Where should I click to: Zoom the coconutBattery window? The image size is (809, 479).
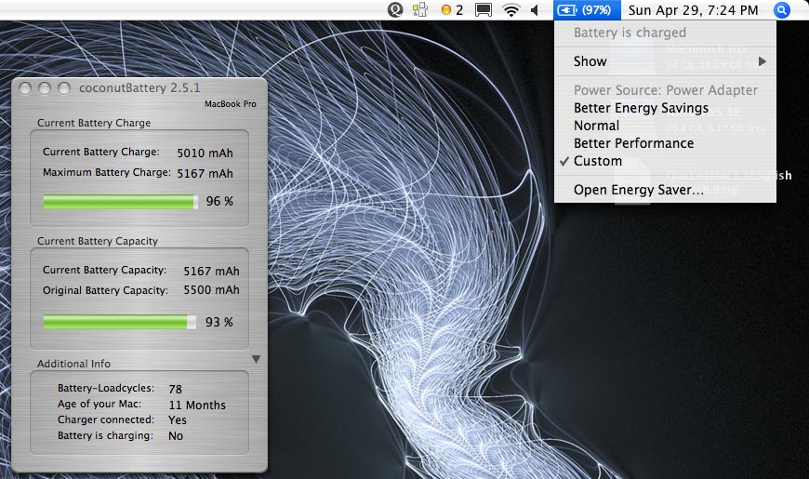pos(64,88)
